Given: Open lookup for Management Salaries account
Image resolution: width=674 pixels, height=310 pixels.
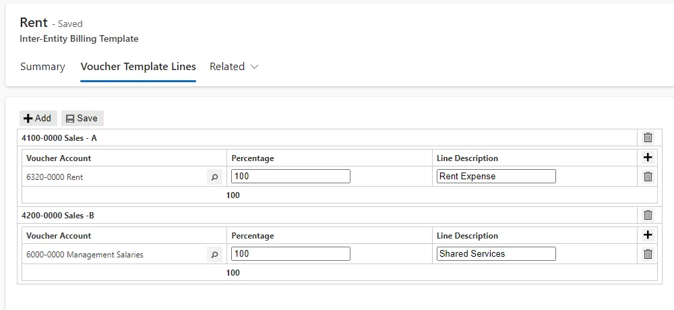Looking at the screenshot, I should click(214, 254).
